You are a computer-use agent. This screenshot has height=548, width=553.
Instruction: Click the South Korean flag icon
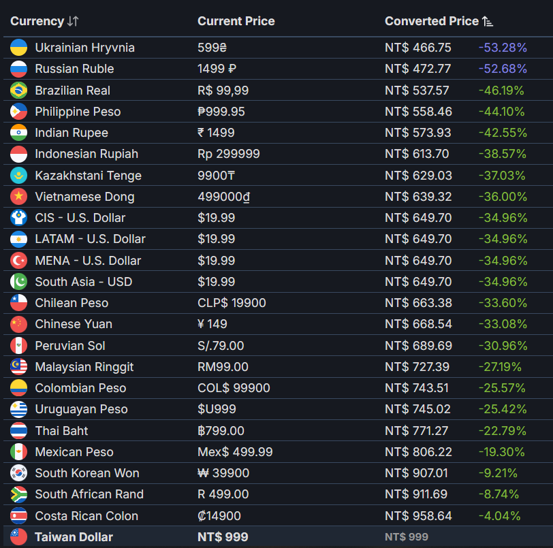pos(18,473)
